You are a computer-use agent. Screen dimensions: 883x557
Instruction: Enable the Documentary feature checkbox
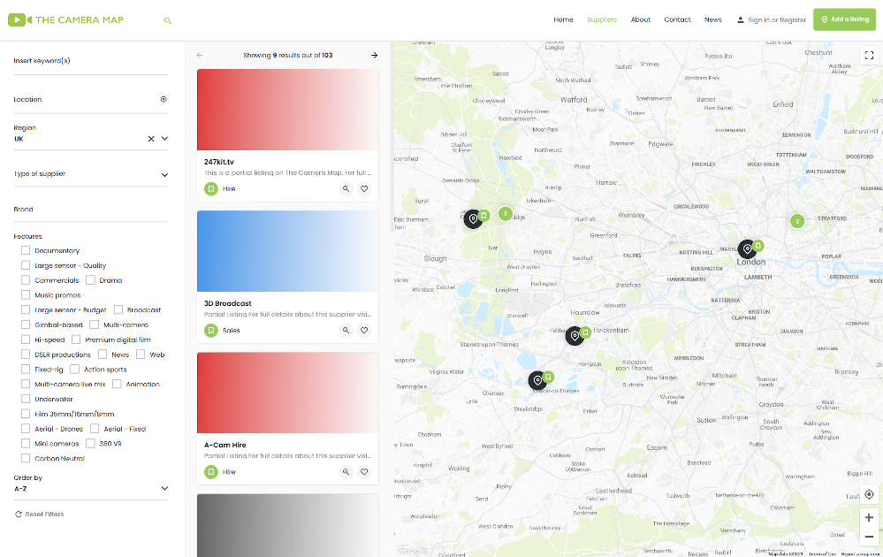(x=26, y=250)
